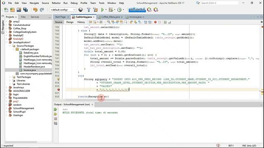Screen dimensions: 264x148
Task: Redo the last undone edit
Action: [x=42, y=10]
